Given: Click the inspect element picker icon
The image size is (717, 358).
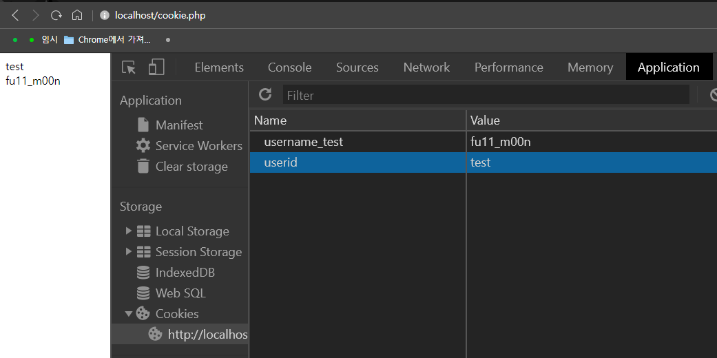Looking at the screenshot, I should [x=129, y=67].
